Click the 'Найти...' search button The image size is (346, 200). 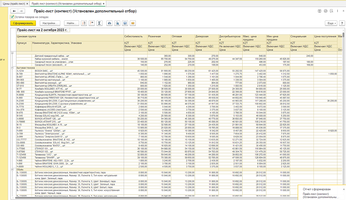71,23
